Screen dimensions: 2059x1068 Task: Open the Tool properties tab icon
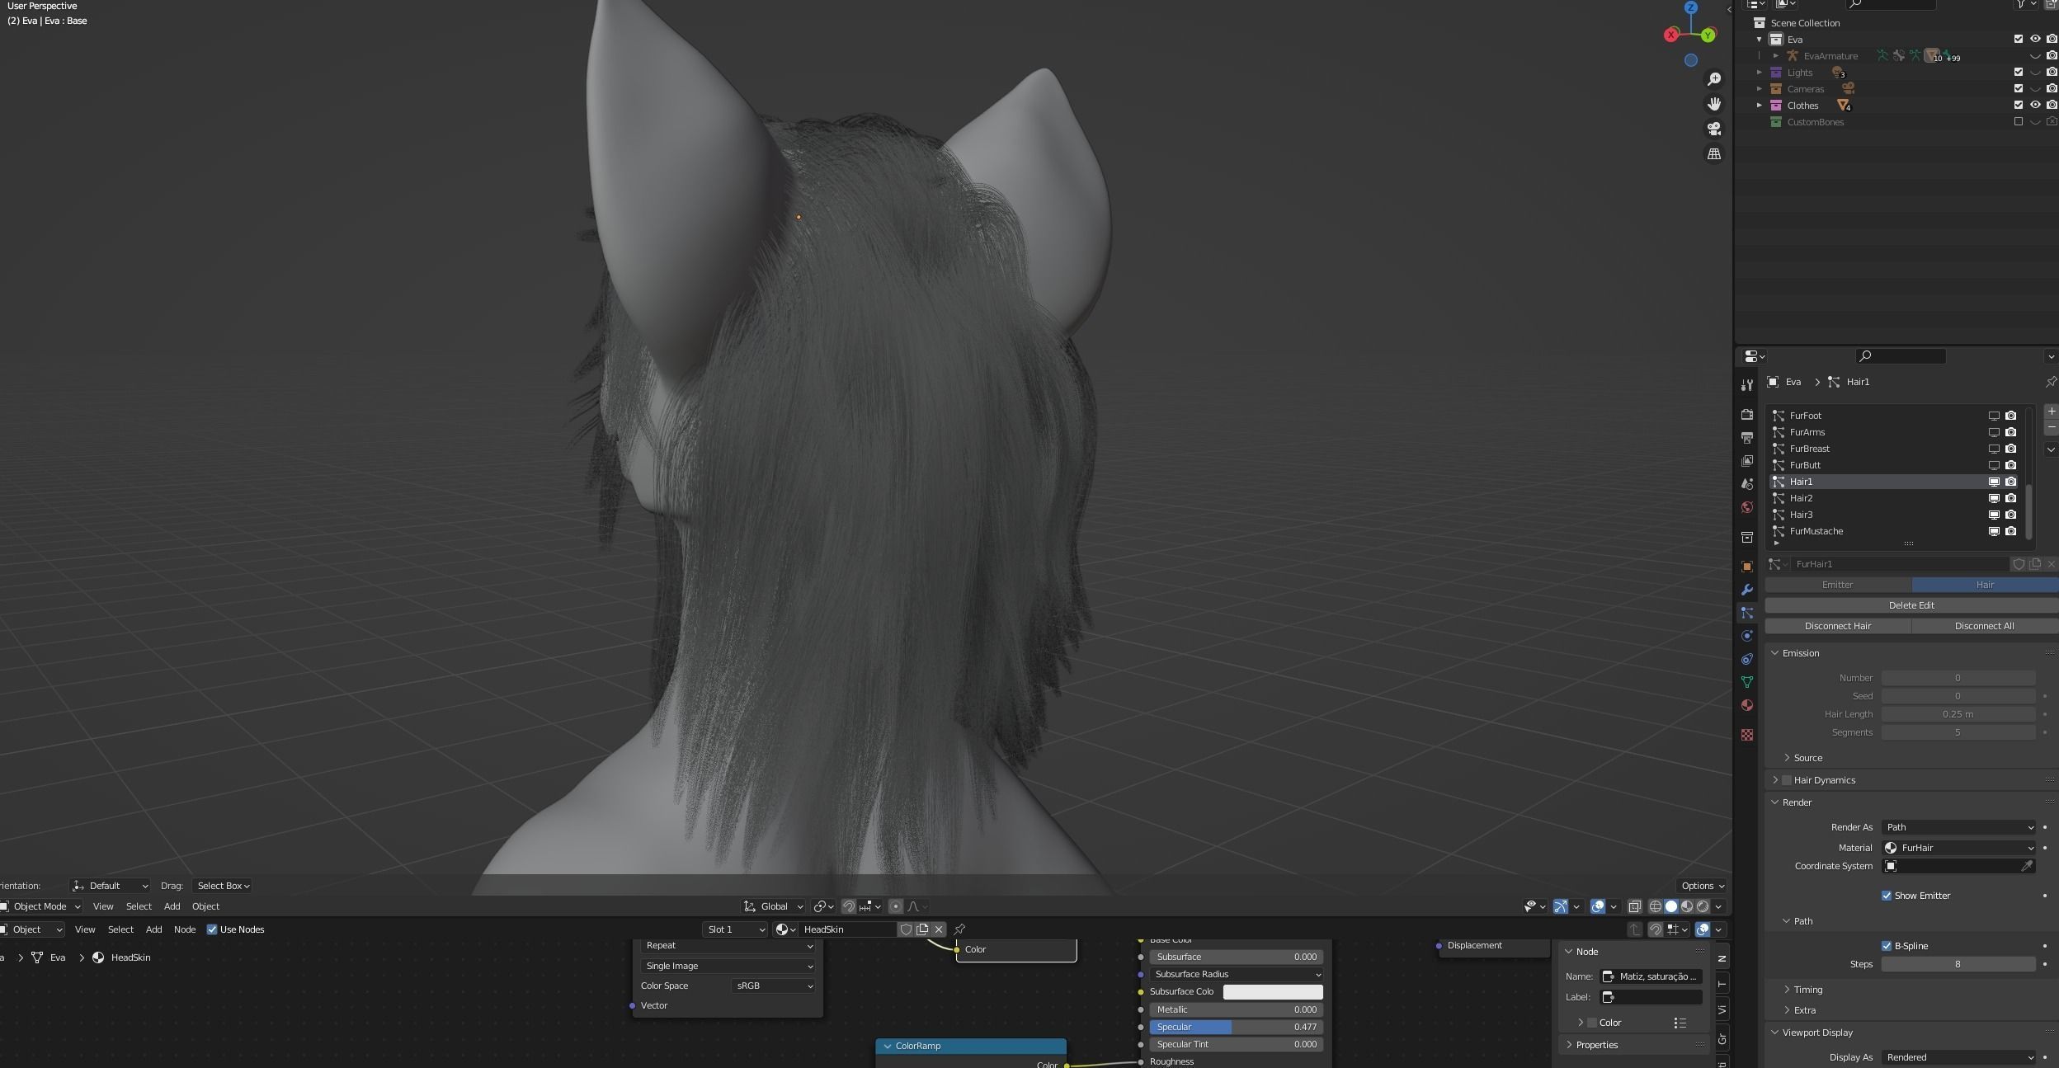(x=1746, y=385)
